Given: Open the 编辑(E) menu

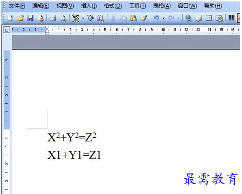Looking at the screenshot, I should [x=41, y=6].
